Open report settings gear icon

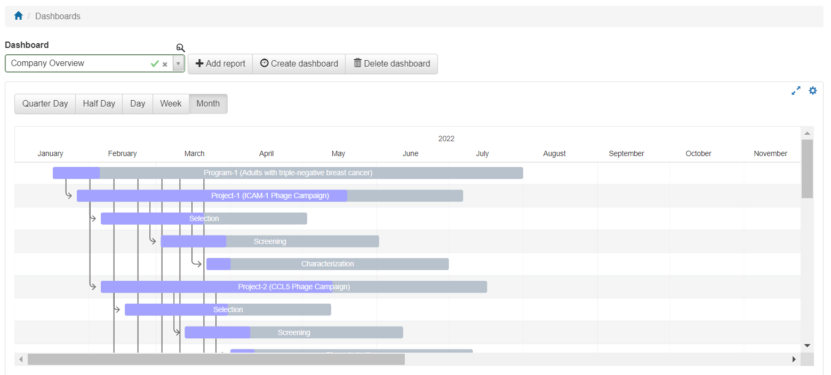click(x=813, y=91)
